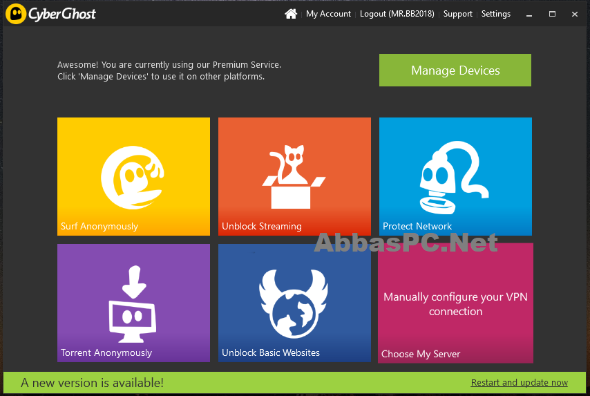
Task: Open the Unblock Streaming tile
Action: [x=294, y=176]
